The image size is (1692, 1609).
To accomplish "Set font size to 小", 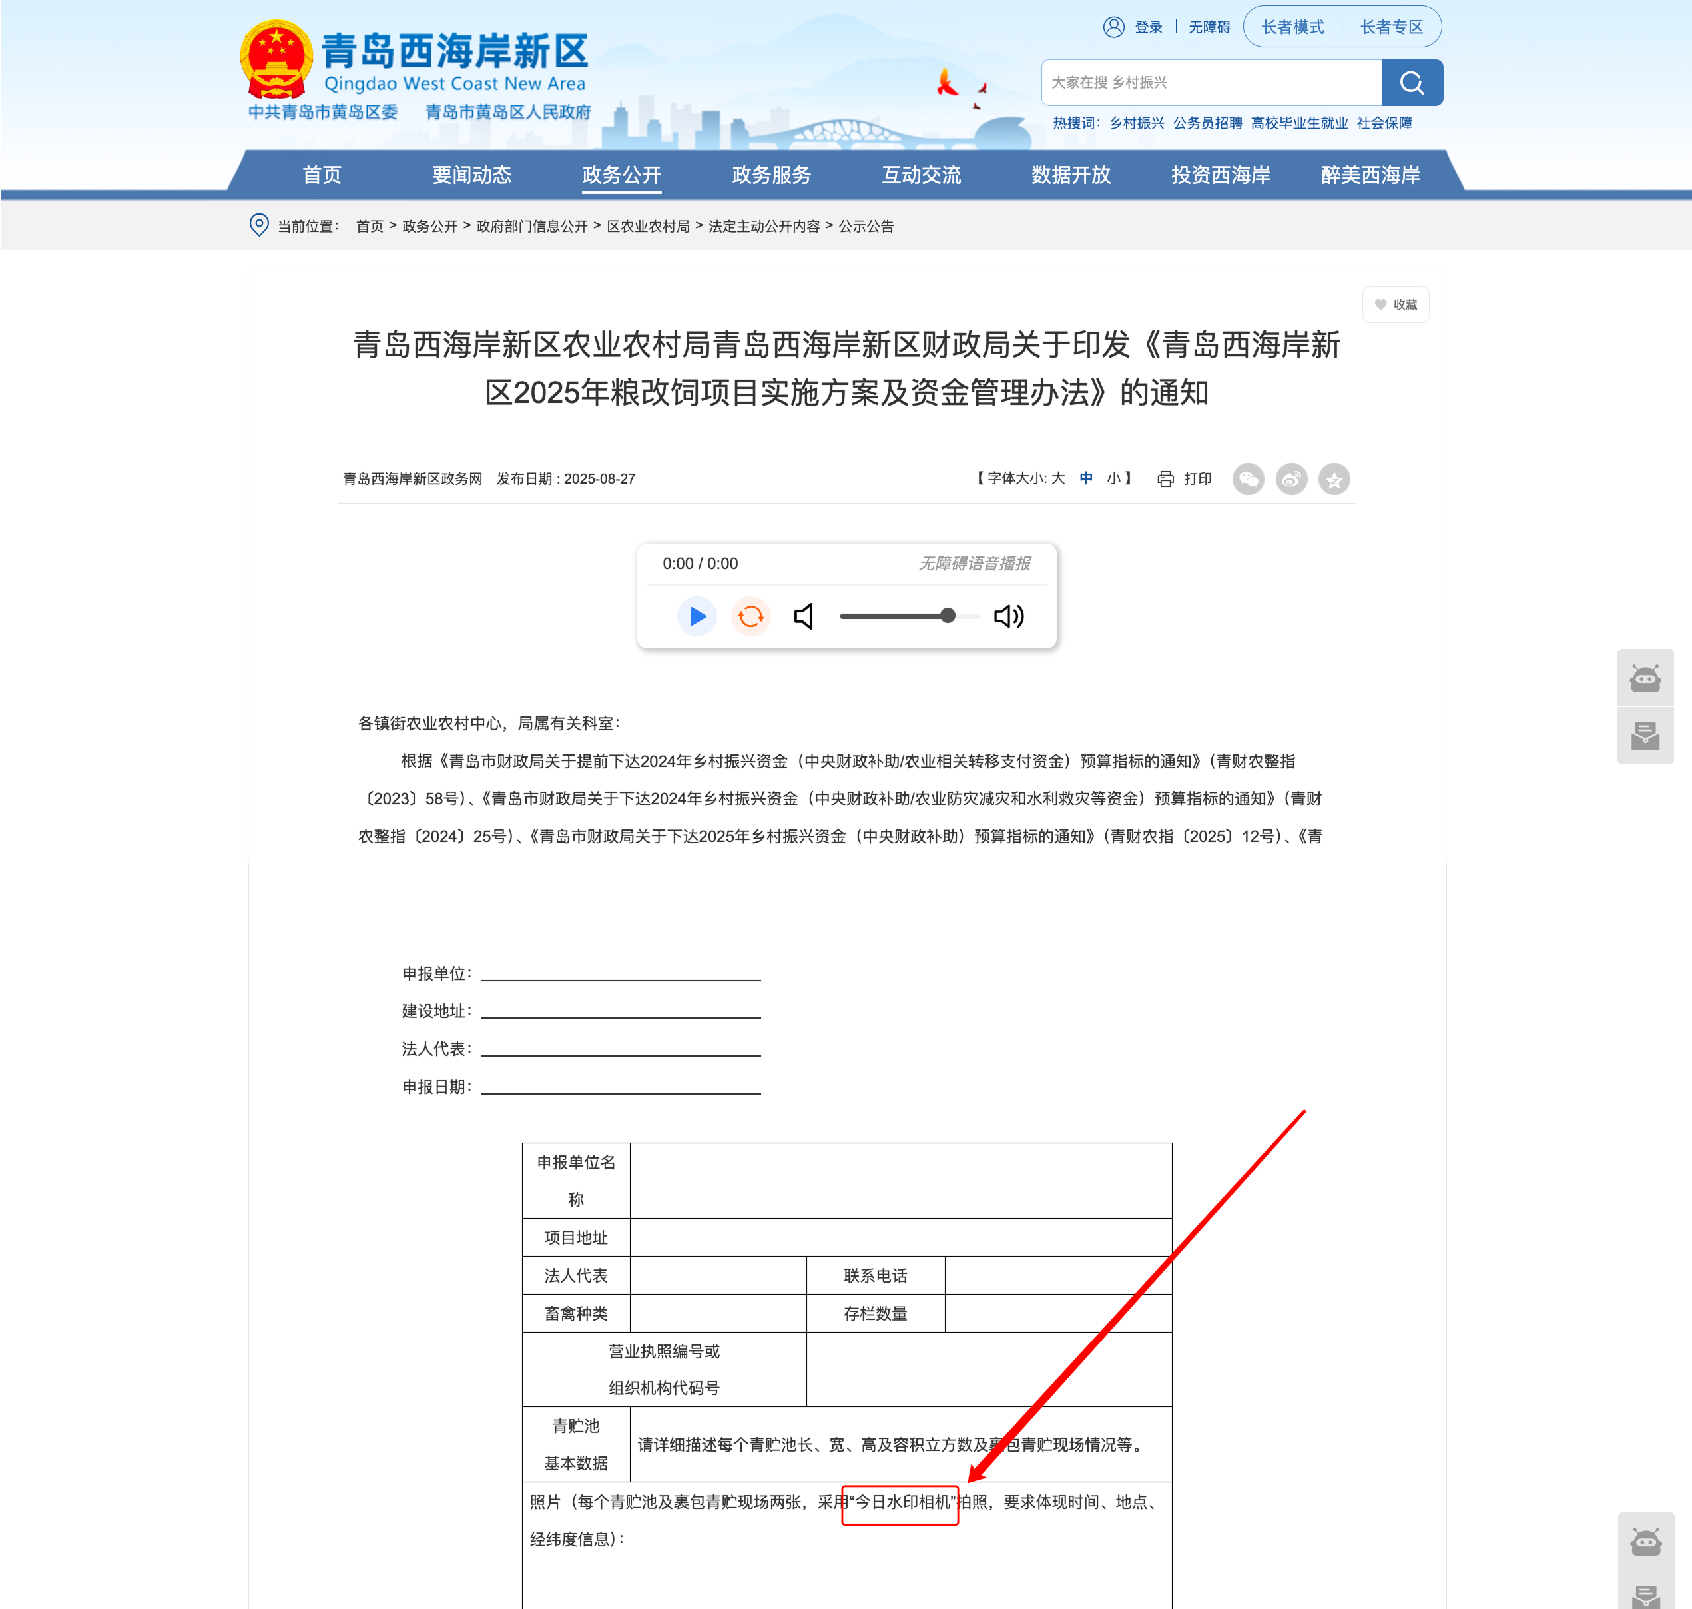I will pyautogui.click(x=1113, y=478).
